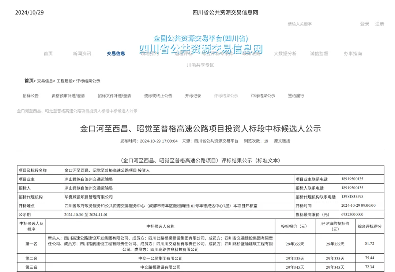Click 评标结果公示 in the breadcrumb trail

(88, 81)
